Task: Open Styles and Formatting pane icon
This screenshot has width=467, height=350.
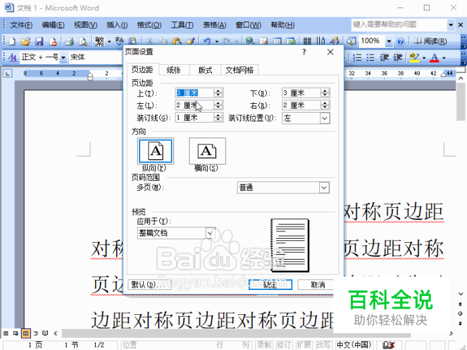Action: (x=13, y=57)
